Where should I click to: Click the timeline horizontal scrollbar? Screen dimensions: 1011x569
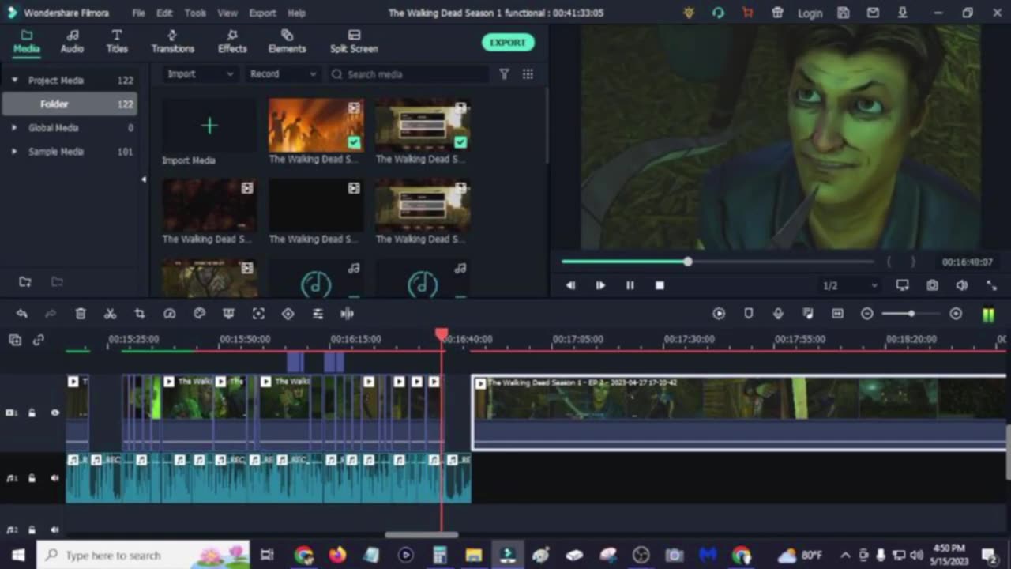pyautogui.click(x=421, y=535)
